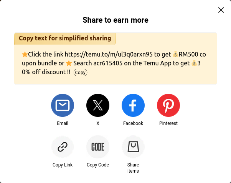Click the Copy text for simplified sharing banner

point(65,38)
